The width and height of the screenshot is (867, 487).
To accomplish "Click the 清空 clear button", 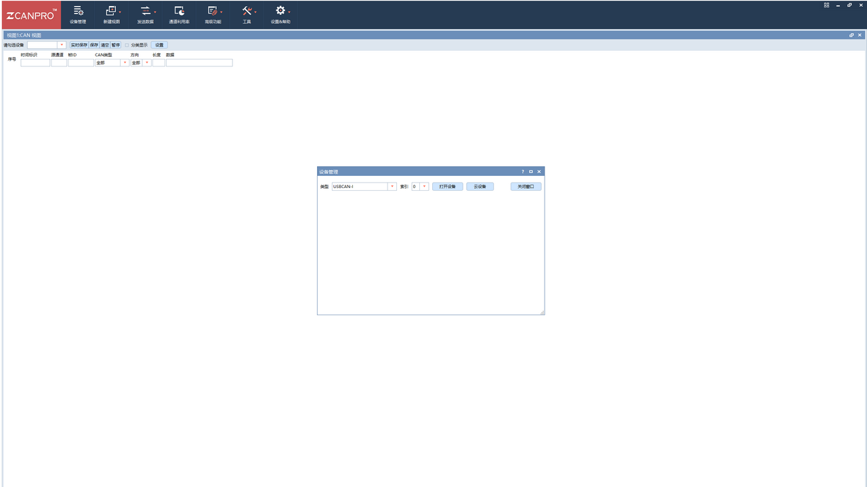I will [x=105, y=45].
